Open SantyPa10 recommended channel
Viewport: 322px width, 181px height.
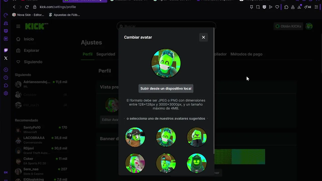(41, 129)
